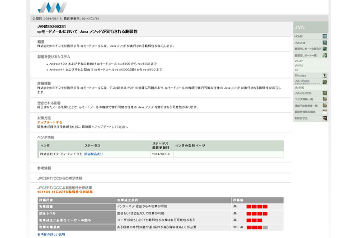Open 脆弱性情報の届出 sidebar link
Image resolution: width=358 pixels, height=238 pixels.
(305, 112)
